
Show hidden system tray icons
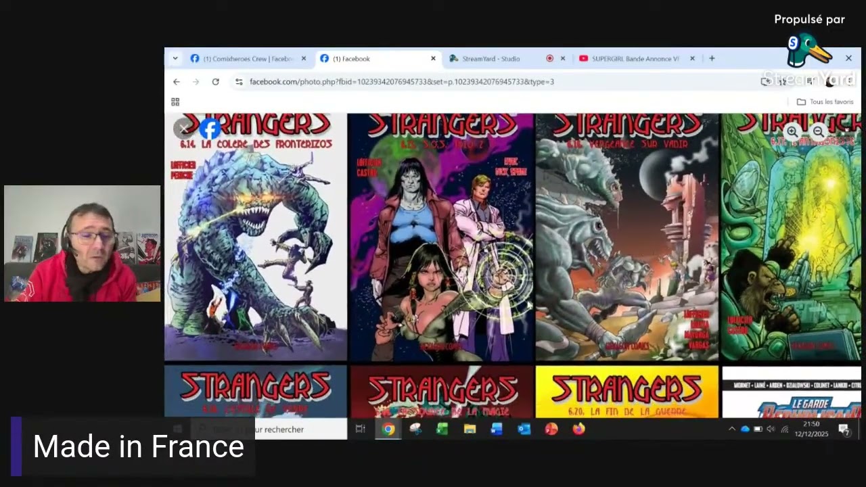(731, 429)
